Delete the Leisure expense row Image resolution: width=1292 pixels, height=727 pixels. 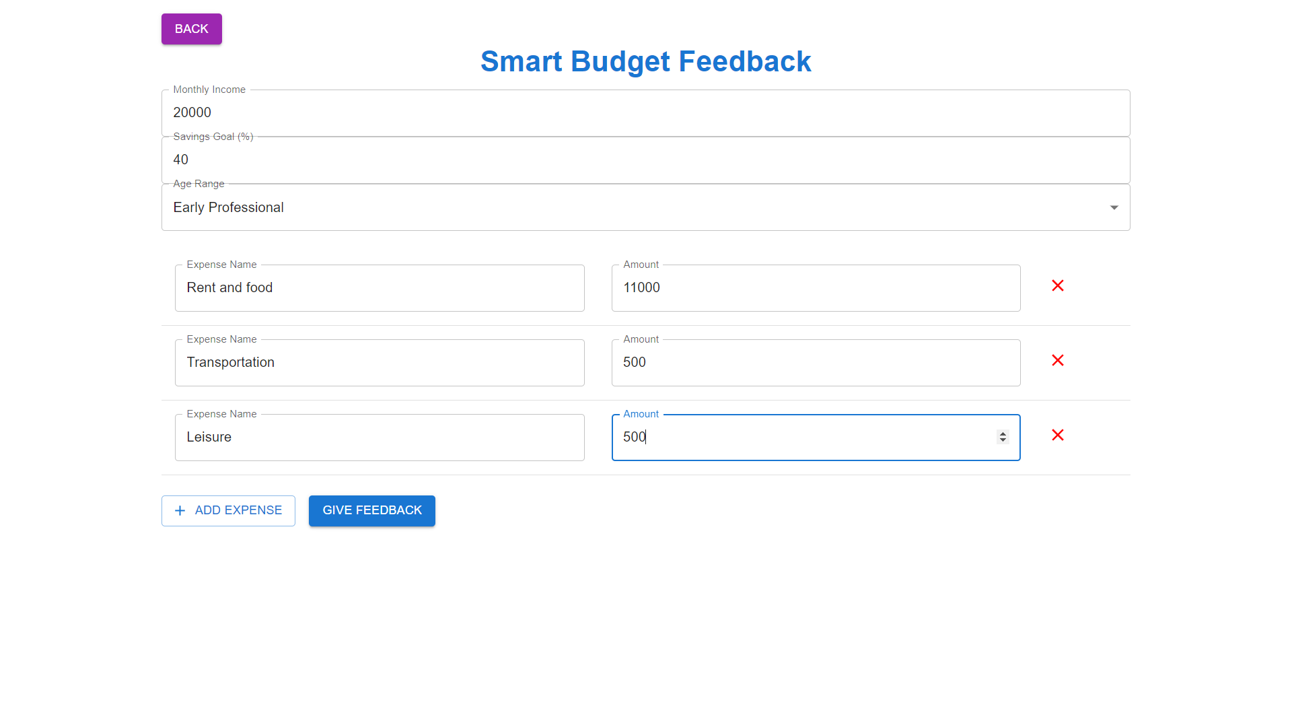tap(1057, 436)
